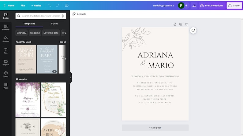
Task: Click the Undo arrow icon
Action: point(50,6)
